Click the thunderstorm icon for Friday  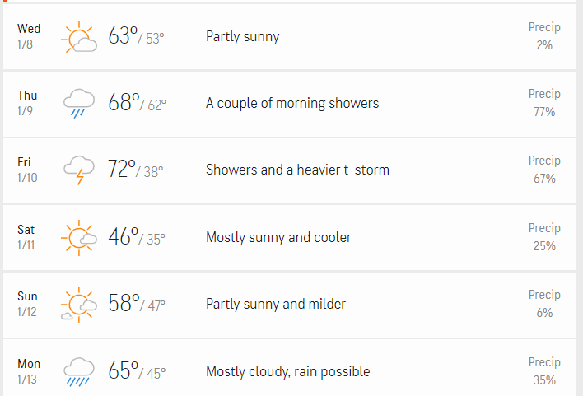pyautogui.click(x=80, y=170)
